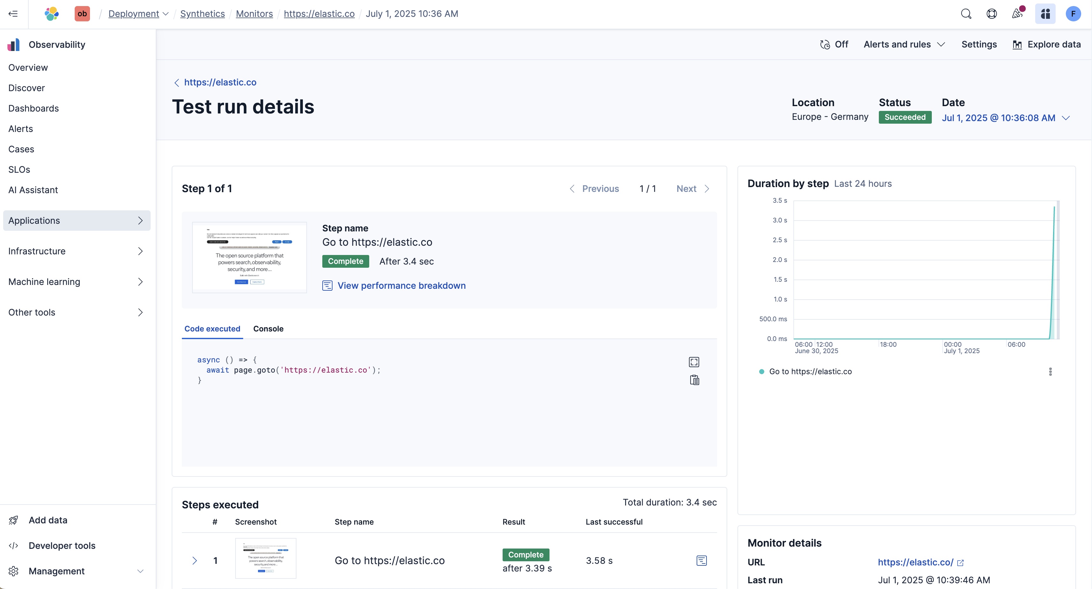
Task: Collapse the side navigation menu icon
Action: click(x=13, y=14)
